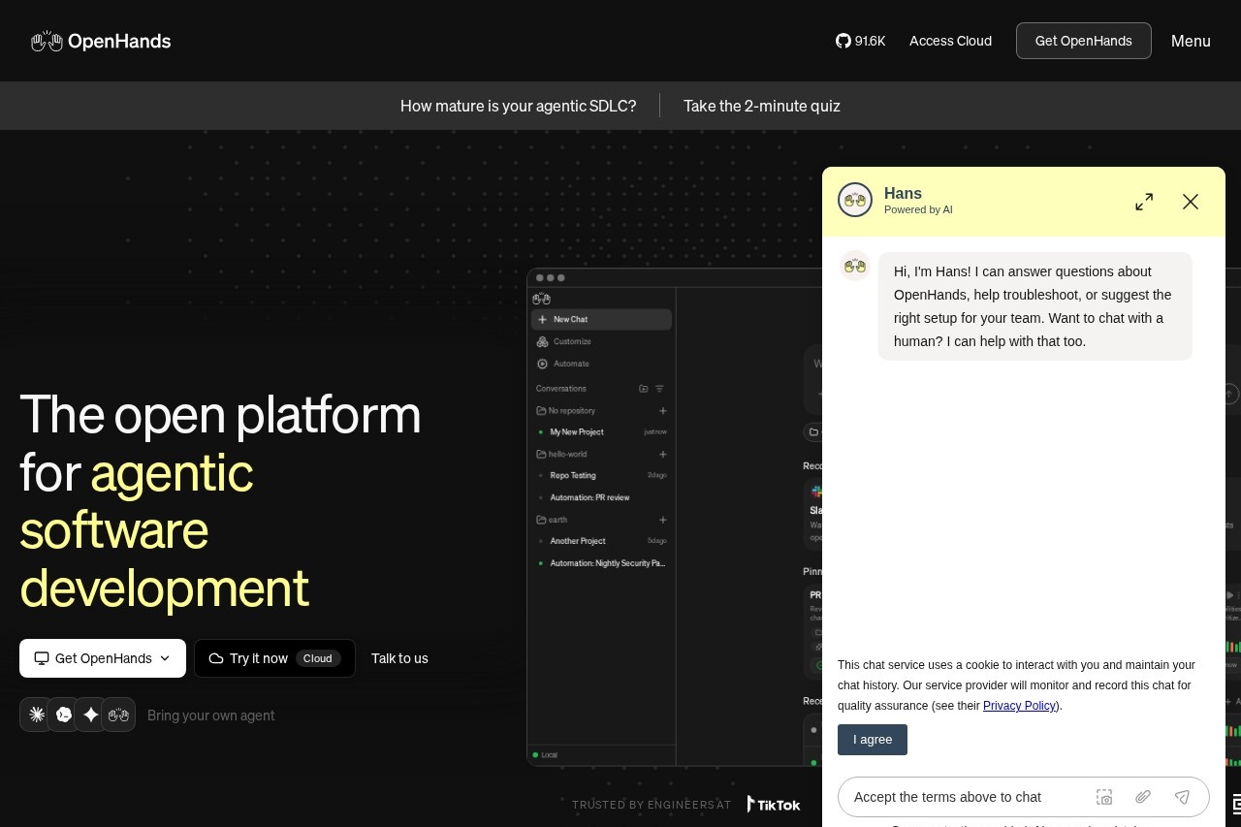Select the Claude starburst agent icon
The image size is (1241, 827).
37,715
